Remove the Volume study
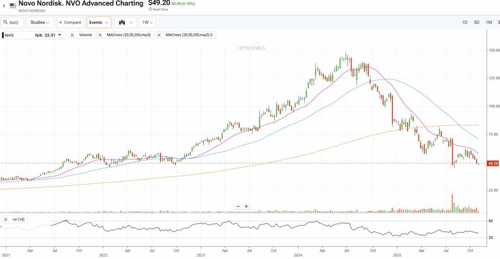This screenshot has width=500, height=259. pos(72,35)
